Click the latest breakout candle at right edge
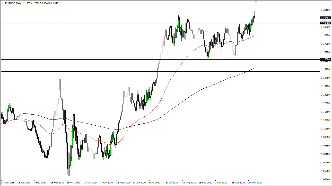This screenshot has width=332, height=186. pyautogui.click(x=254, y=17)
